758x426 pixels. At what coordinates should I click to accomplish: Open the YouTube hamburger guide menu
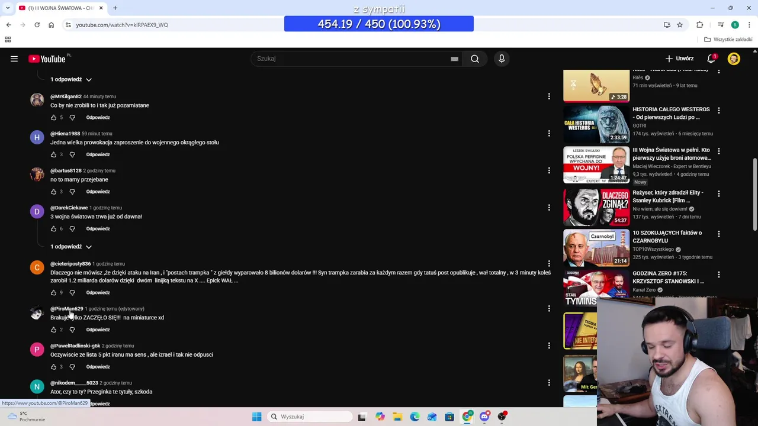[14, 59]
